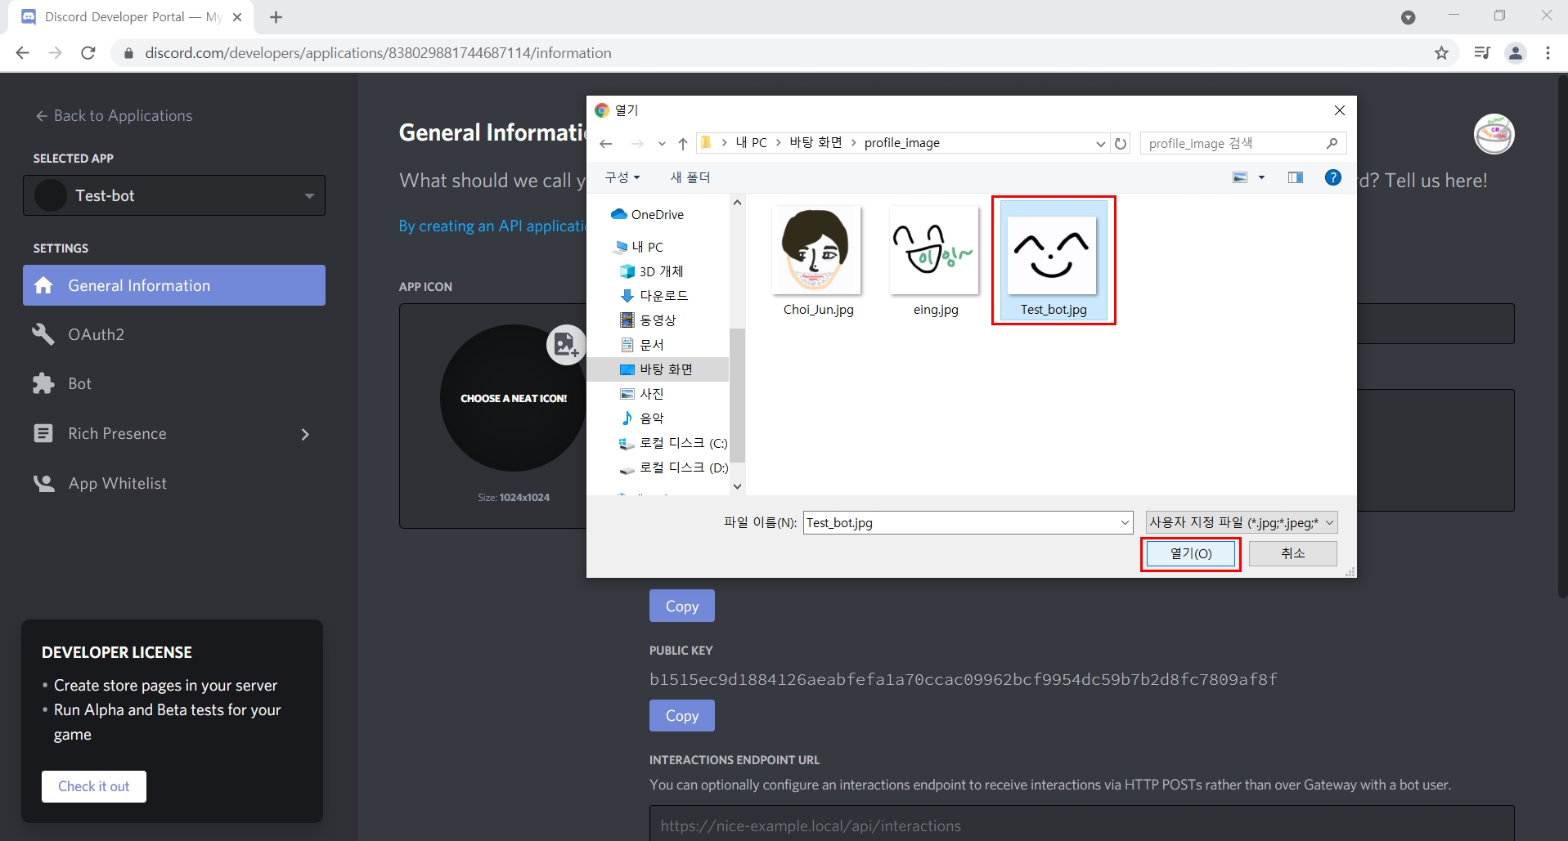Screen dimensions: 1568x841
Task: Open the 사진 folder
Action: coord(642,394)
